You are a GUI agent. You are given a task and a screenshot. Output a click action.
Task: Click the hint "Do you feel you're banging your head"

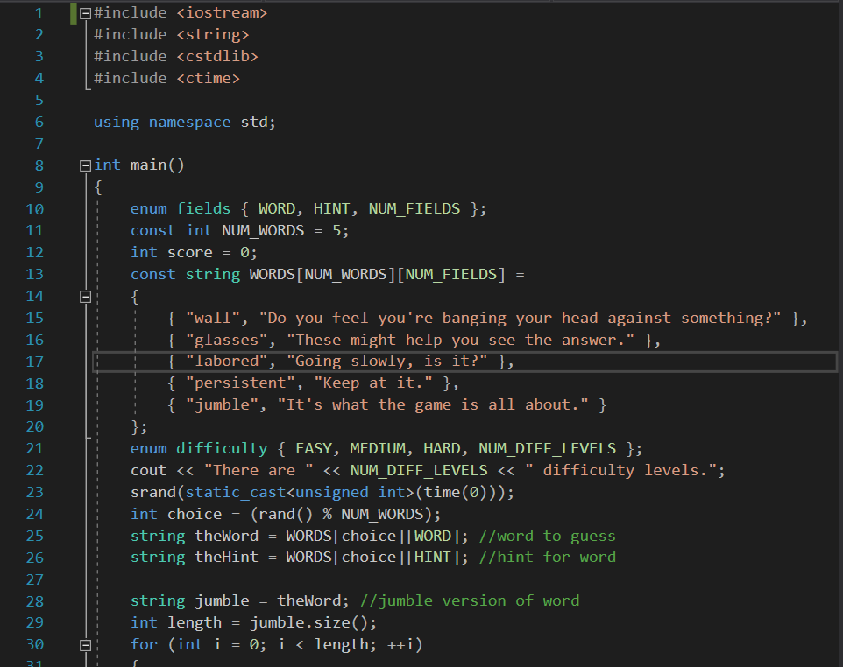(429, 318)
